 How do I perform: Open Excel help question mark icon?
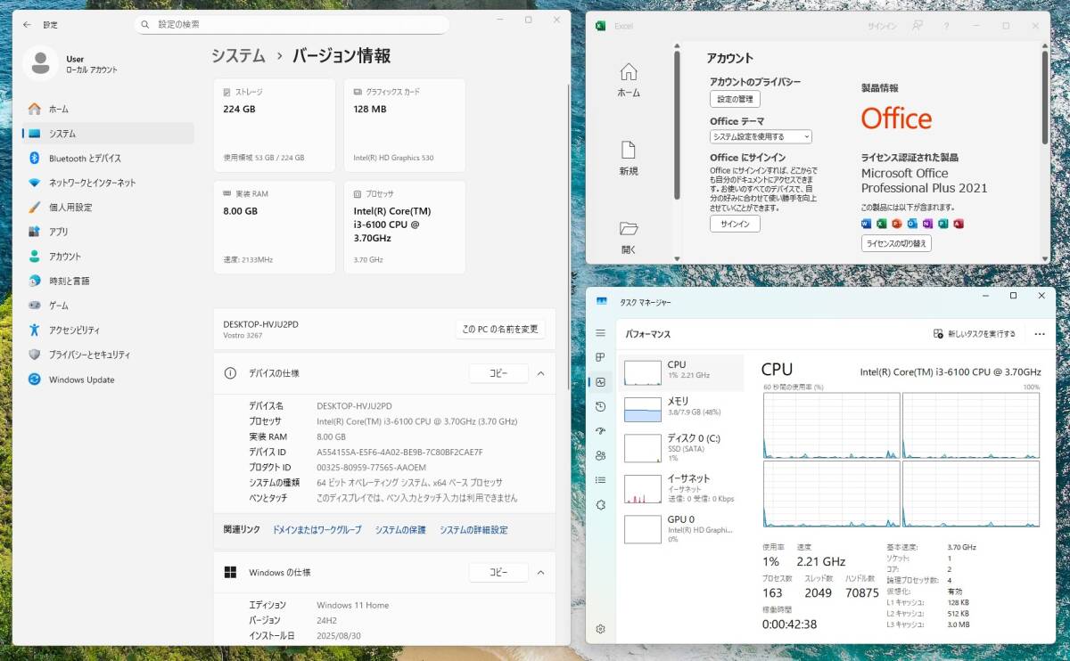pyautogui.click(x=946, y=26)
